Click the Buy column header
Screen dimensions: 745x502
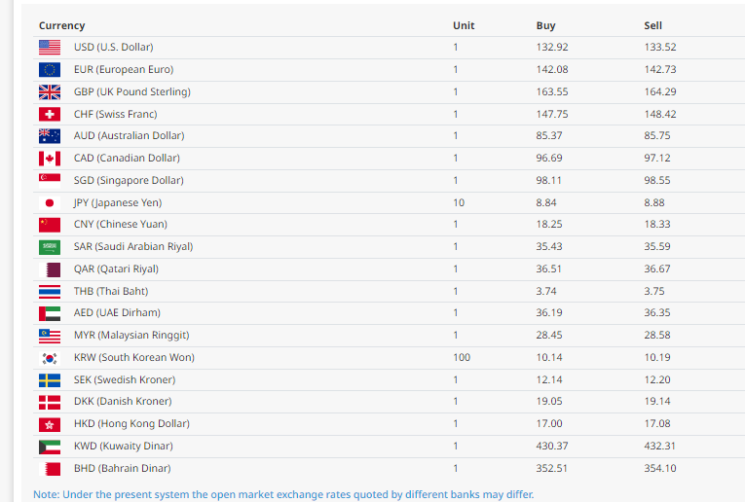pyautogui.click(x=545, y=25)
